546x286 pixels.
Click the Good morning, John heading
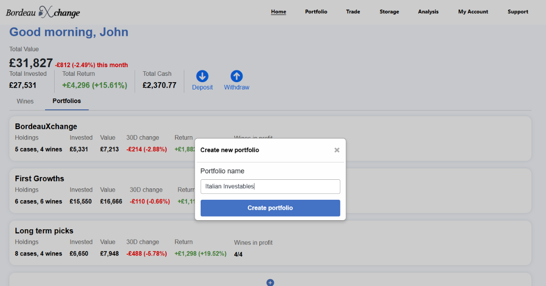click(69, 32)
